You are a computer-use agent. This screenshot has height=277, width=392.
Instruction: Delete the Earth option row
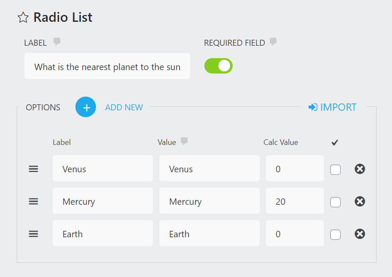tap(360, 234)
